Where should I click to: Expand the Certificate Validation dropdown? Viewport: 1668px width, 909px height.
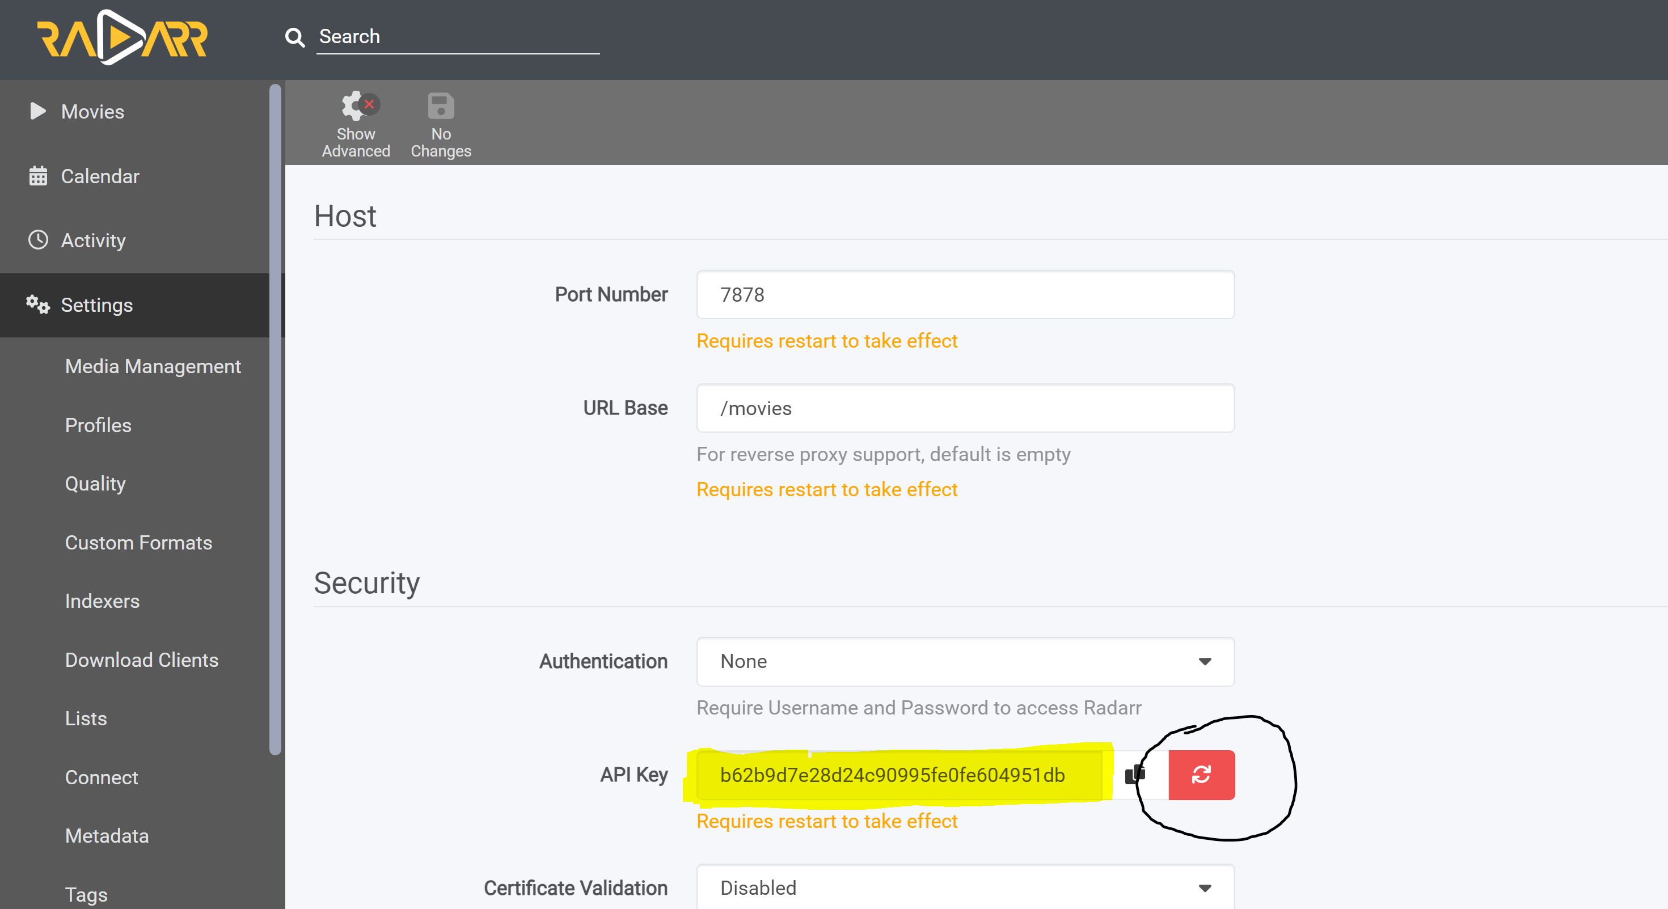(x=965, y=887)
